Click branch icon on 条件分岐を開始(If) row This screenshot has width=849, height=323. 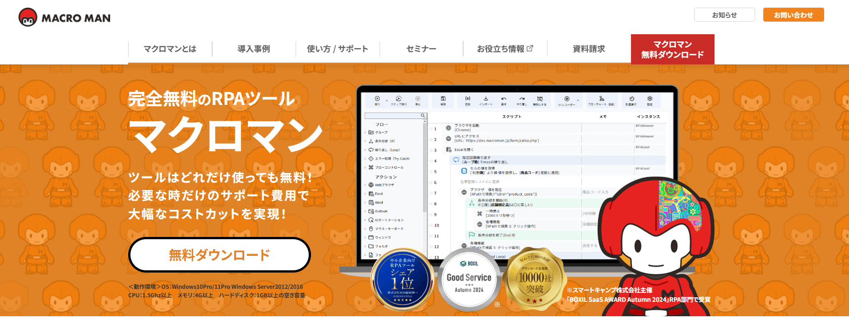[472, 203]
